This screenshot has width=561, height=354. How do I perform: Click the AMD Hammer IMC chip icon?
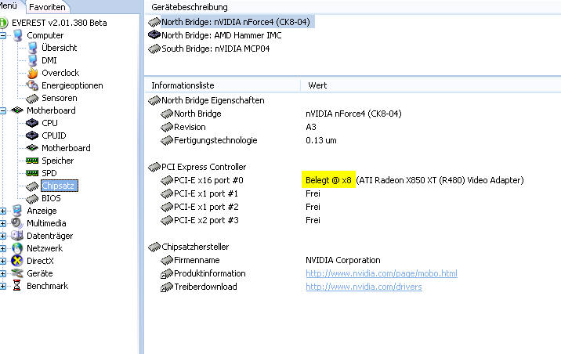coord(154,34)
